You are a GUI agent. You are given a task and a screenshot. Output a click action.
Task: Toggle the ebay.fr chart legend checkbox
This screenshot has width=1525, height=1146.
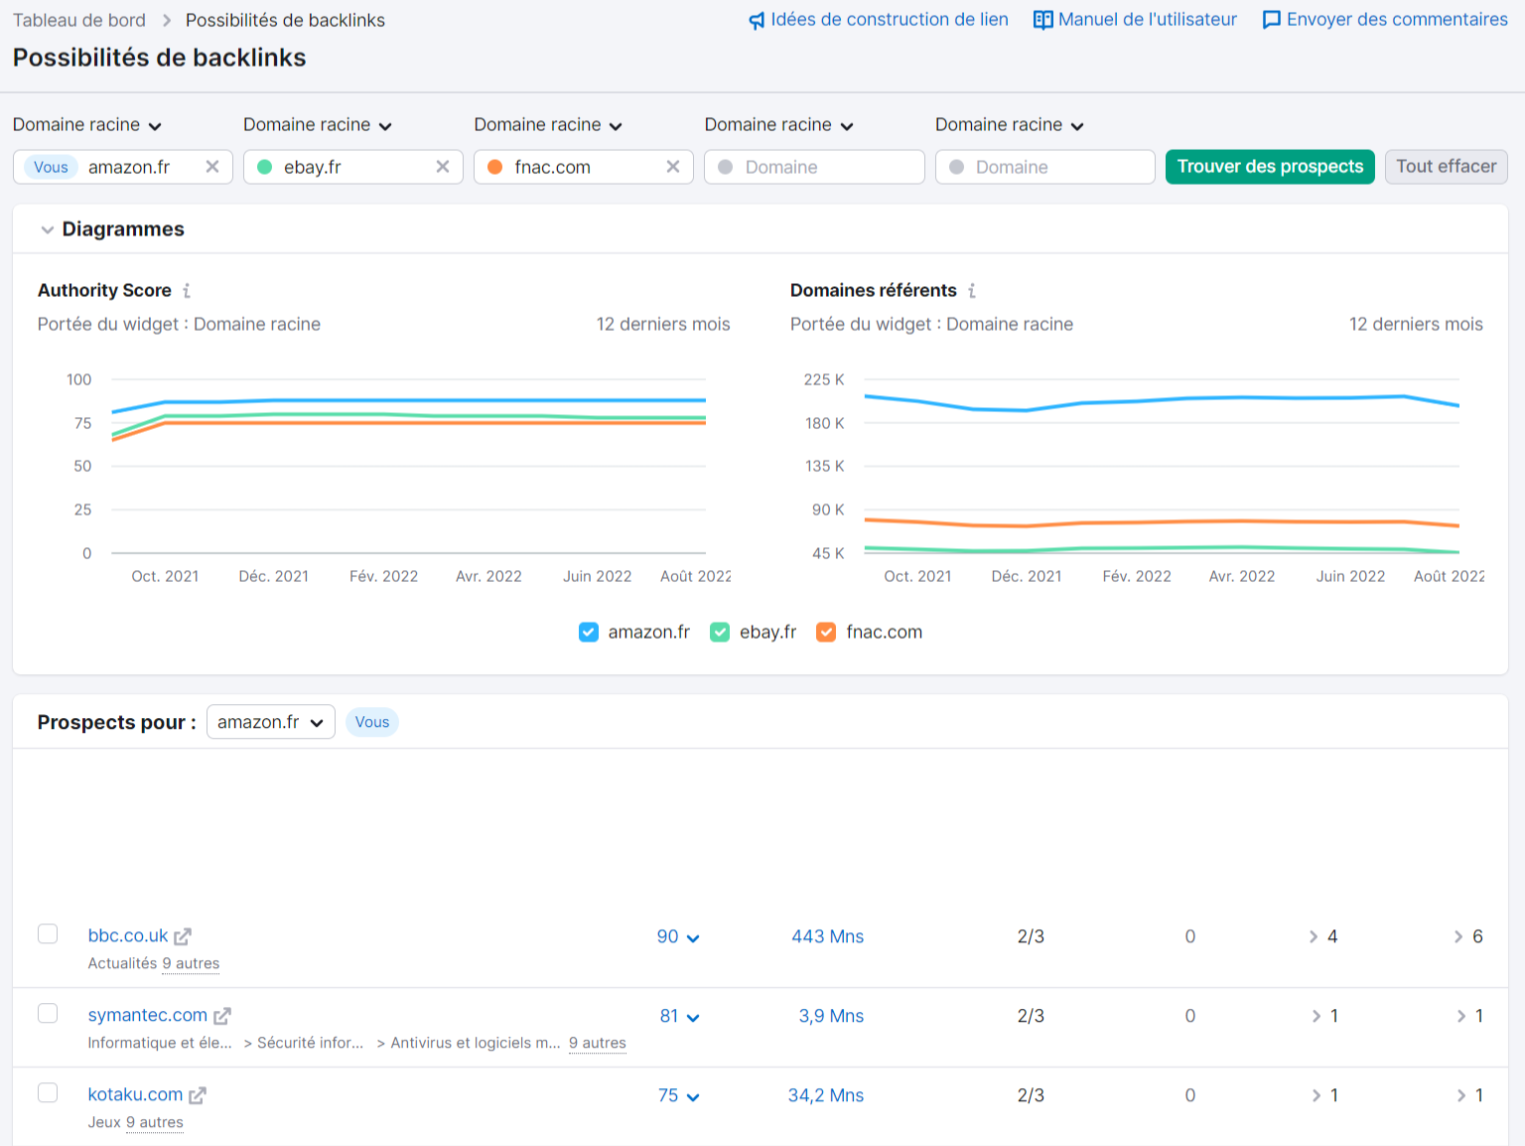720,633
